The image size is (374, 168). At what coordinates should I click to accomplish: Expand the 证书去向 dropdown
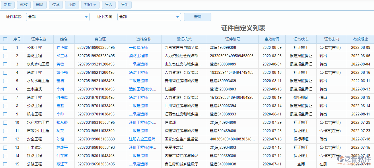[x=178, y=17]
